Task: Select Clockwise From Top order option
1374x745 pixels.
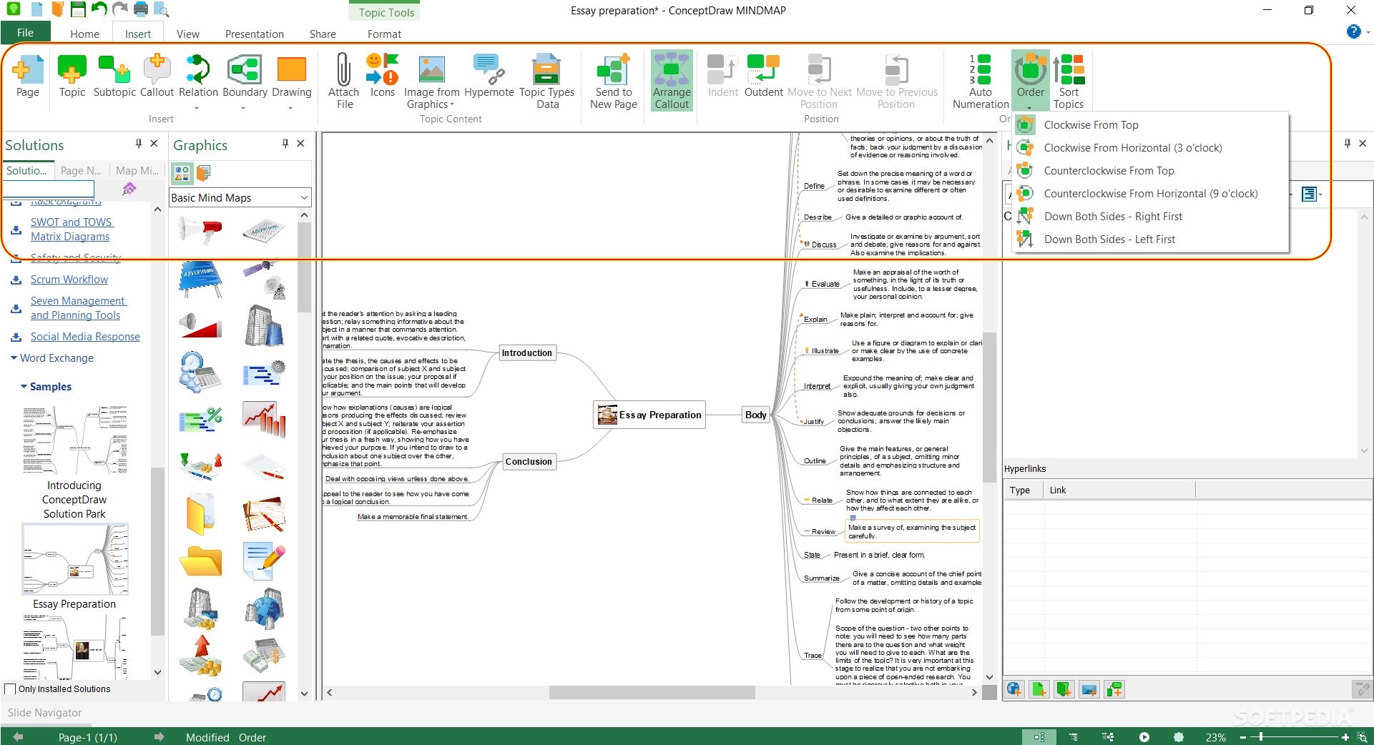Action: 1151,125
